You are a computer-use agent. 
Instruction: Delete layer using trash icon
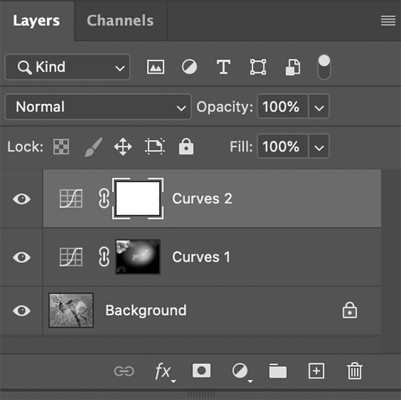coord(354,371)
